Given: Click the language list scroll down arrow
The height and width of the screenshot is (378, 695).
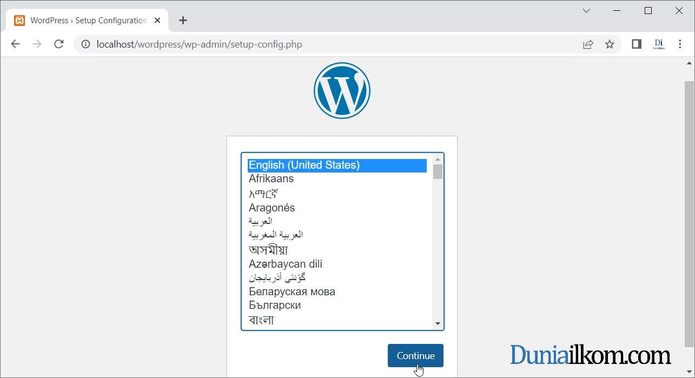Looking at the screenshot, I should click(438, 323).
